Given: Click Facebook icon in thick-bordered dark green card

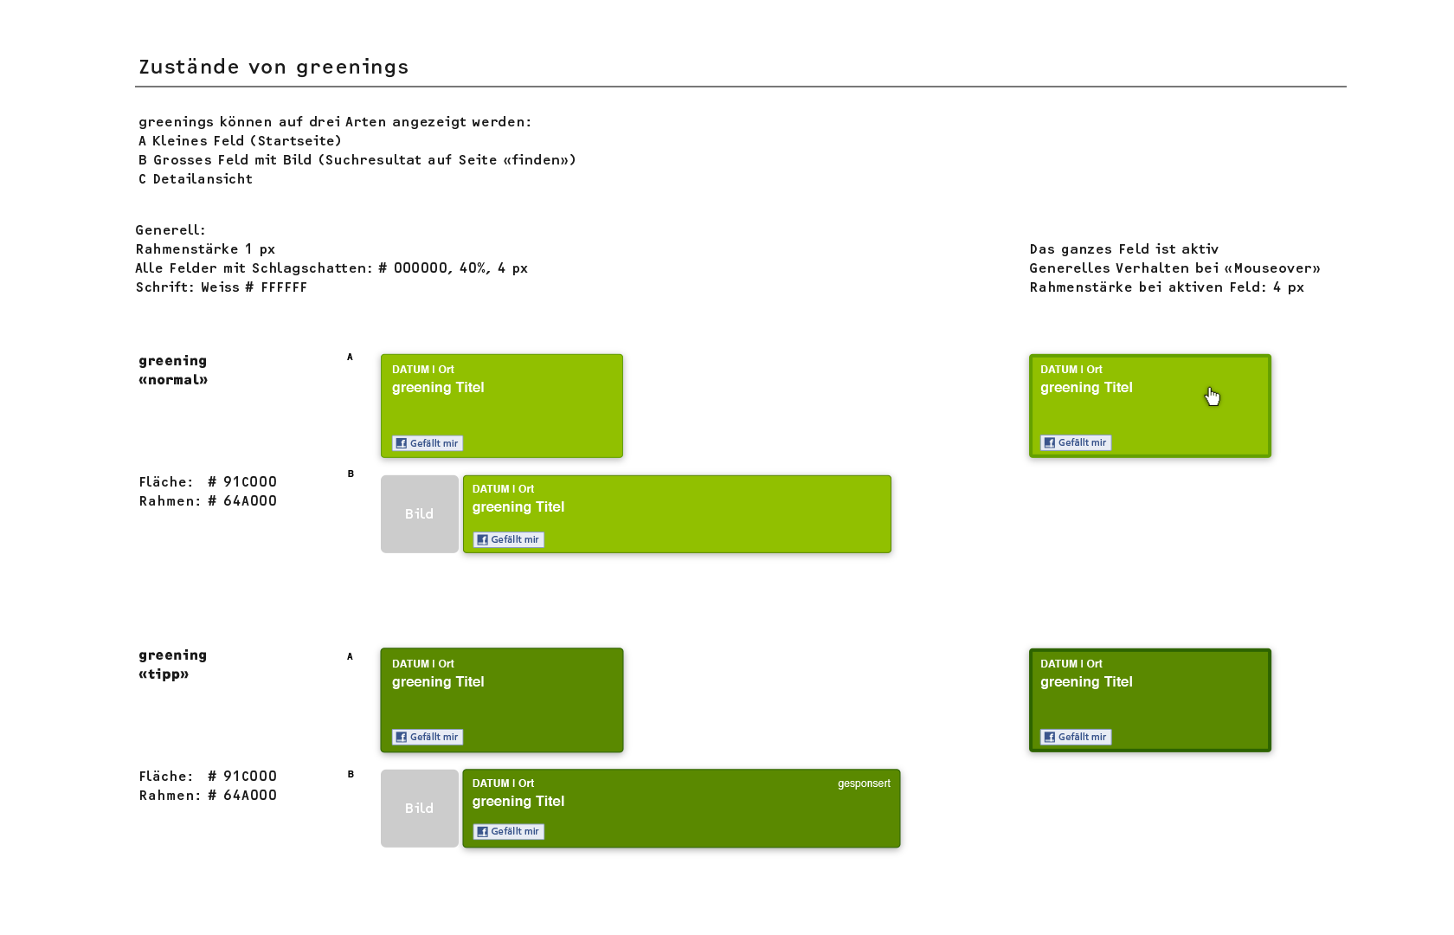Looking at the screenshot, I should (x=1049, y=737).
